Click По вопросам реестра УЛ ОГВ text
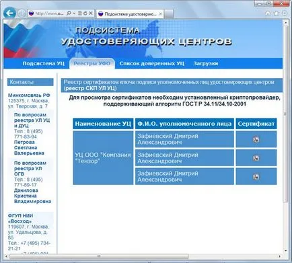The image size is (292, 263). pos(30,168)
